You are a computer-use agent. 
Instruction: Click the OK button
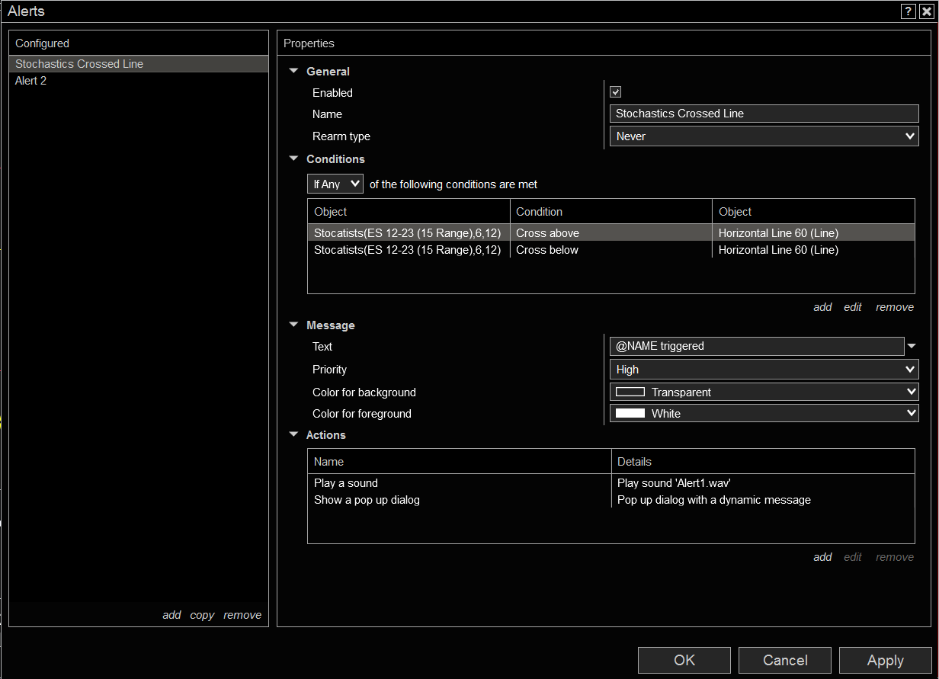point(684,660)
